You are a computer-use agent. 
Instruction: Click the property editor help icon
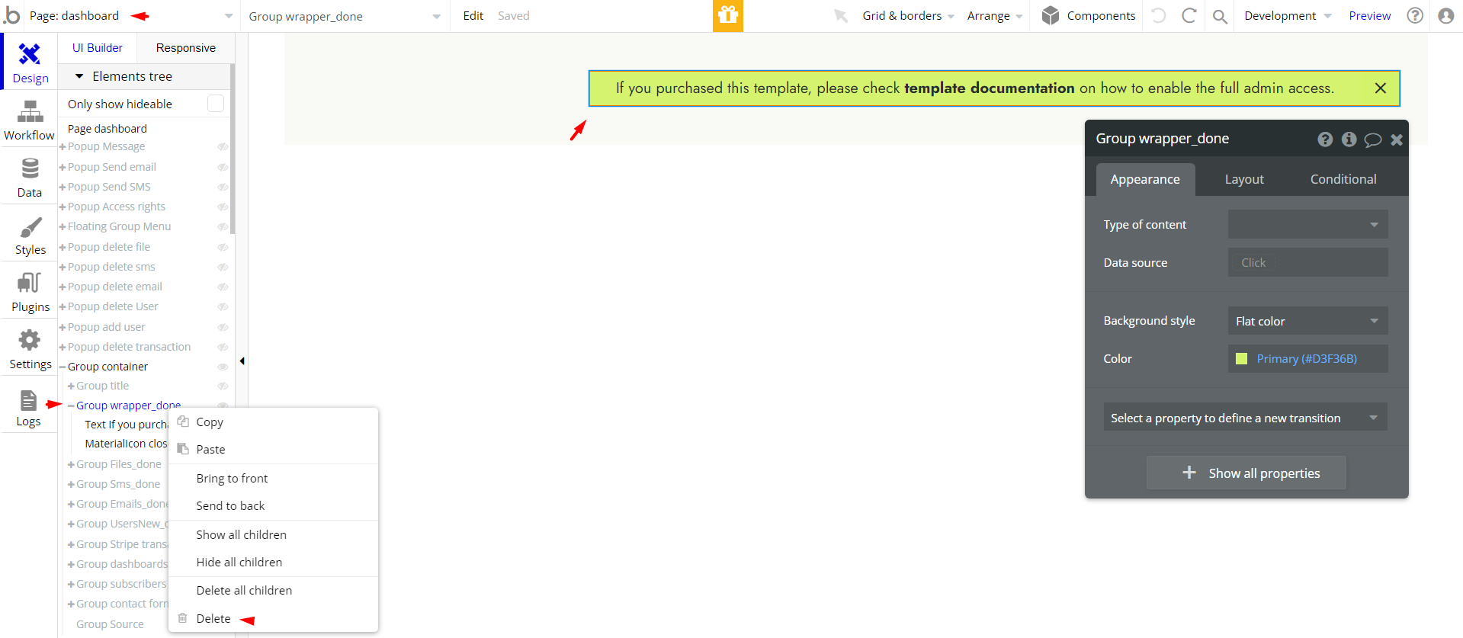[x=1325, y=139]
